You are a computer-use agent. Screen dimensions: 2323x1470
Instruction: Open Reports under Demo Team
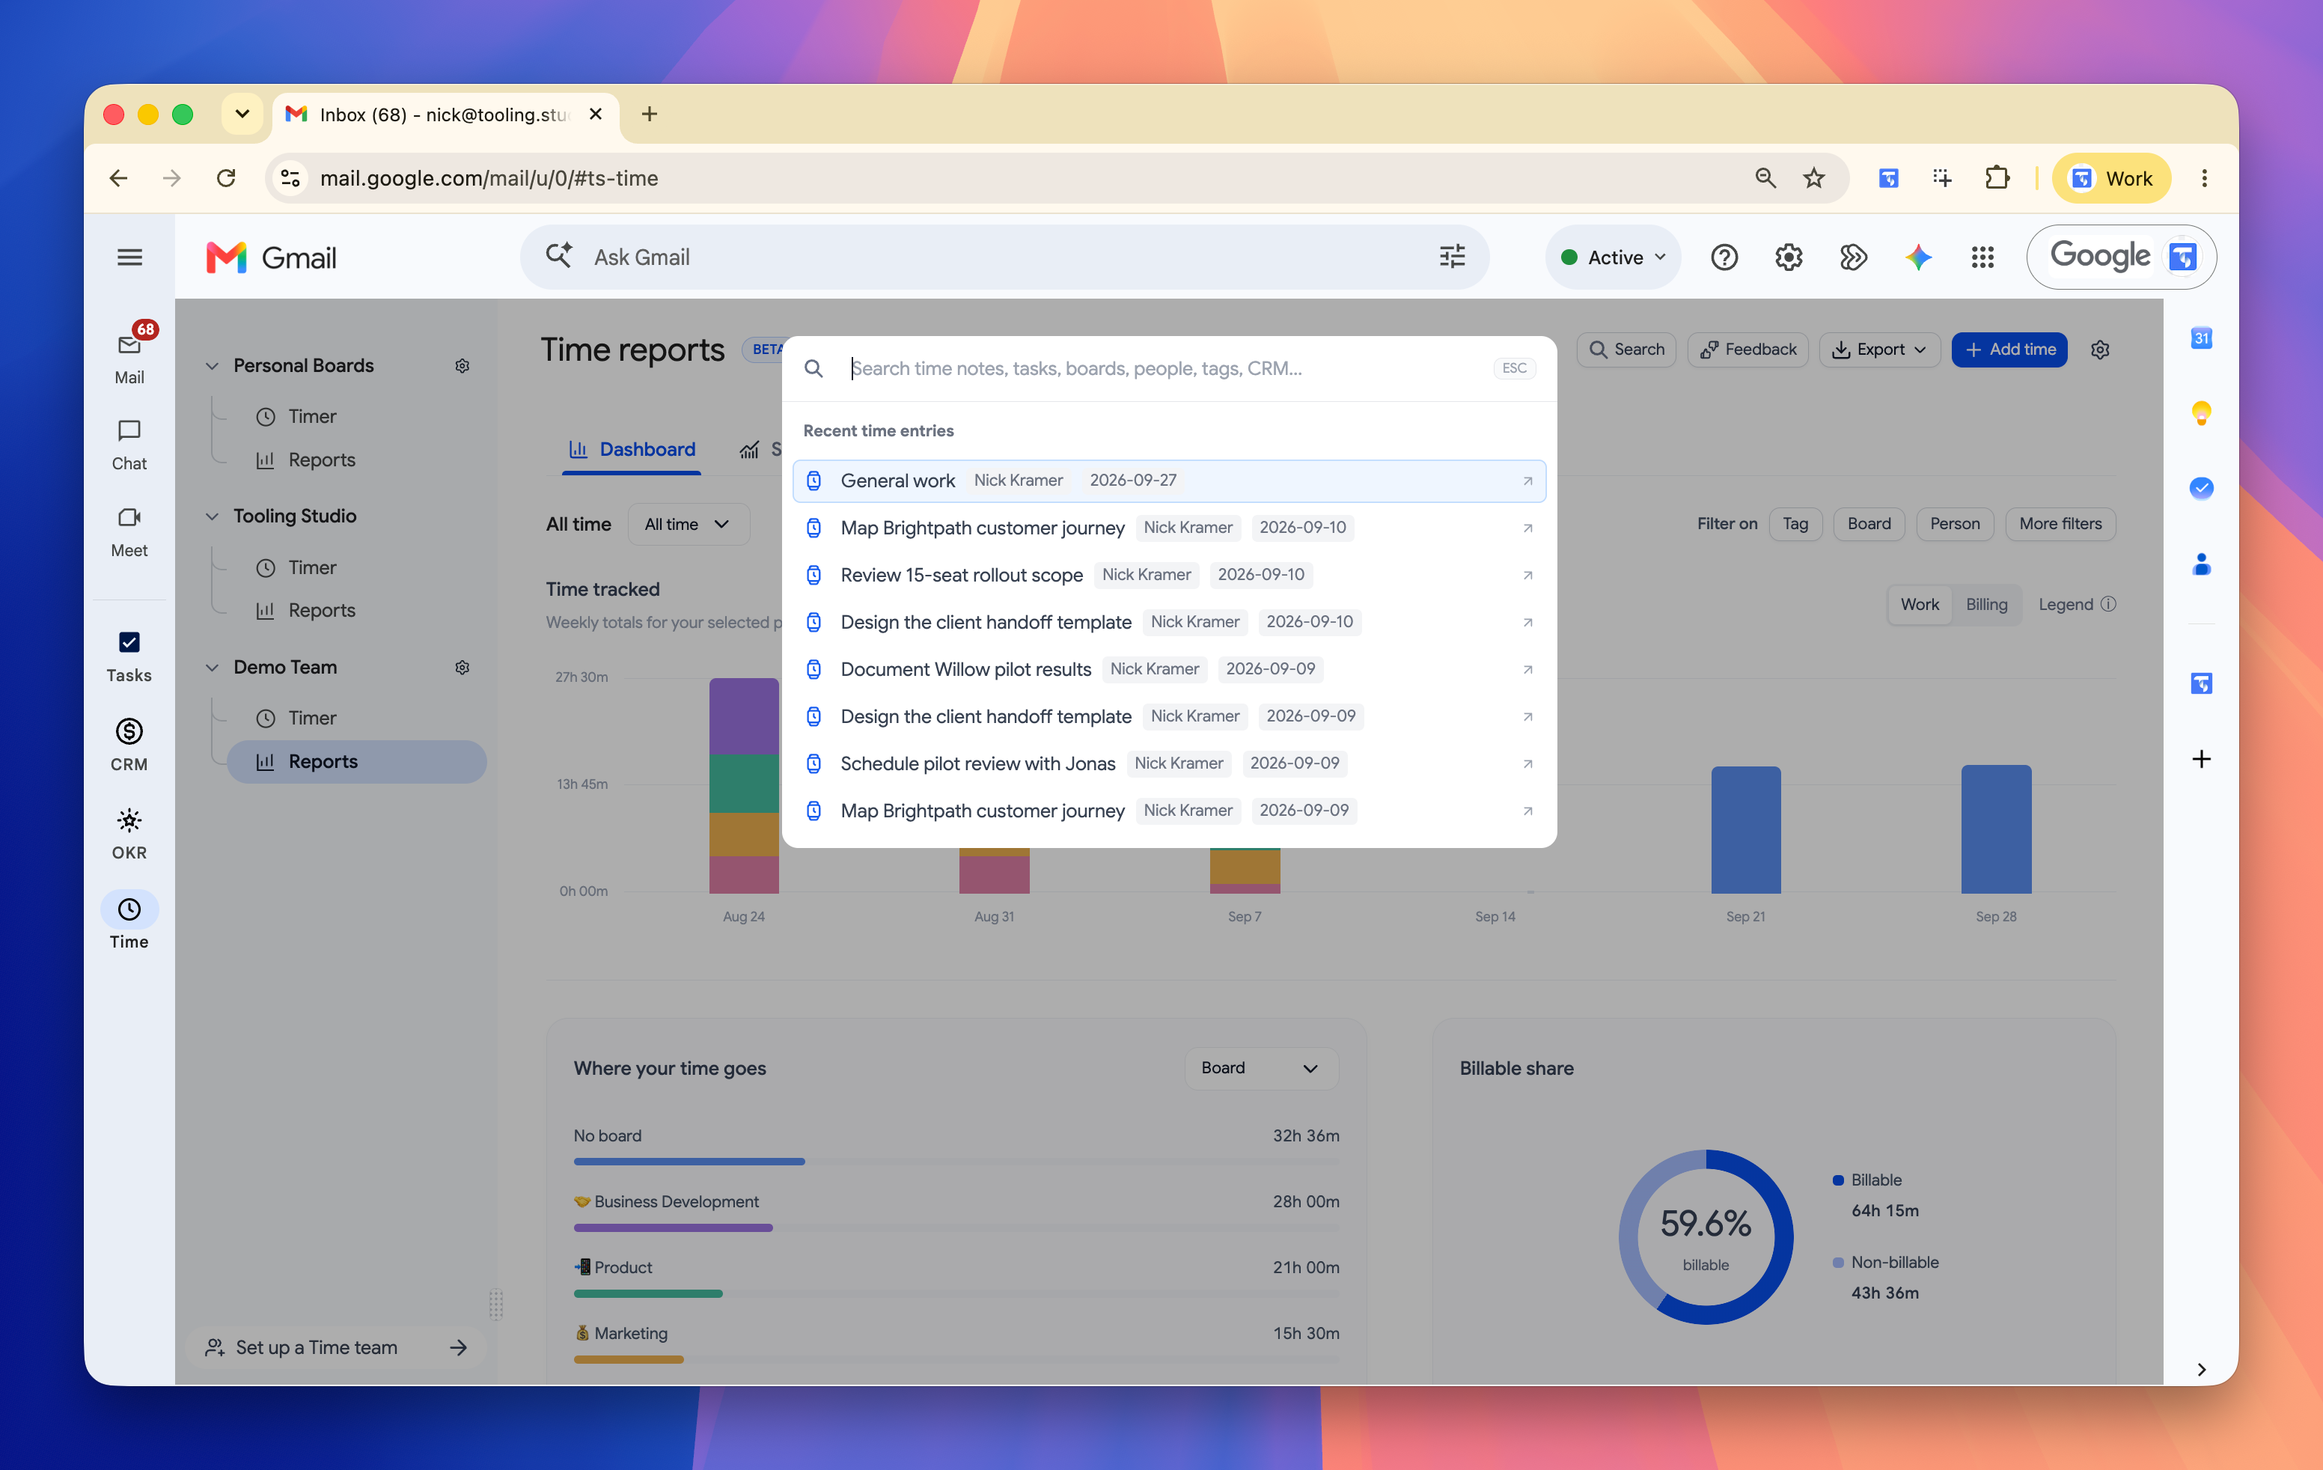pyautogui.click(x=357, y=761)
